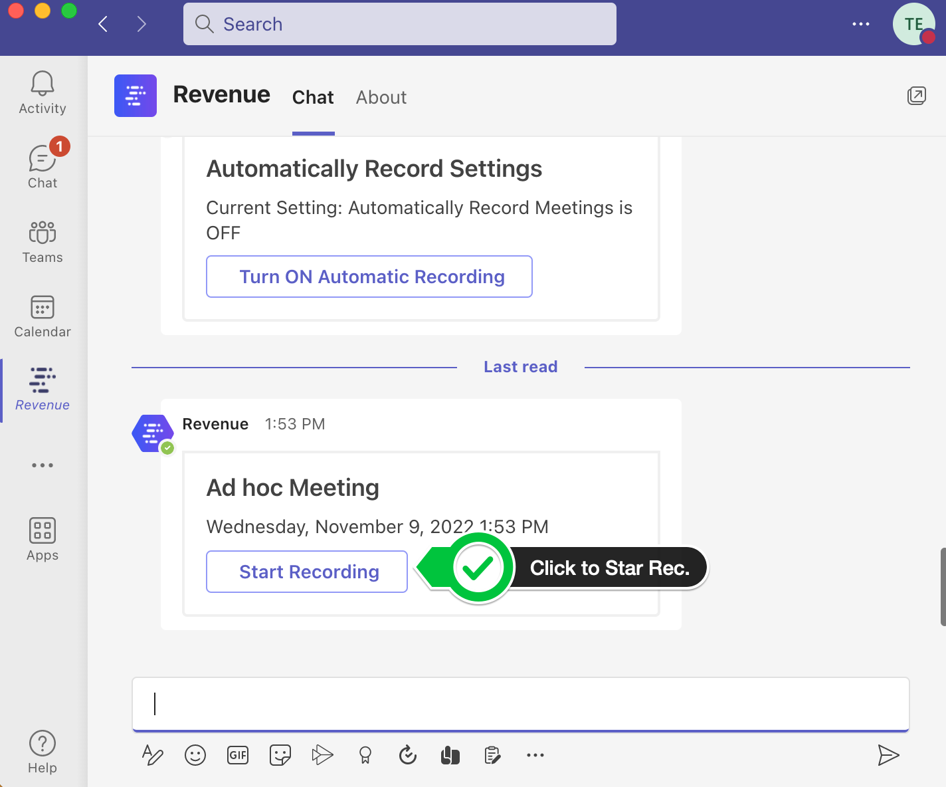This screenshot has height=787, width=946.
Task: Select the Chat tab in Revenue
Action: coord(313,98)
